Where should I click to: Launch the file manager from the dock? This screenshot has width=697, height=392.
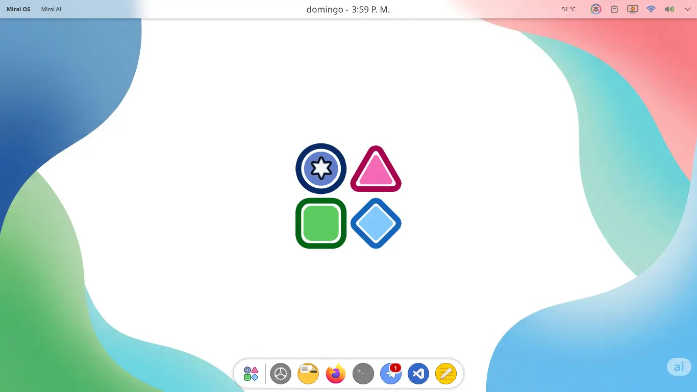(308, 374)
